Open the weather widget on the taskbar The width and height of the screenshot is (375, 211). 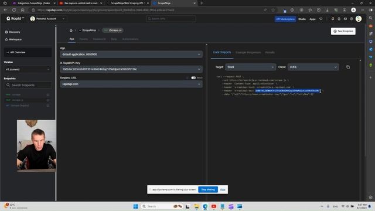[x=16, y=206]
